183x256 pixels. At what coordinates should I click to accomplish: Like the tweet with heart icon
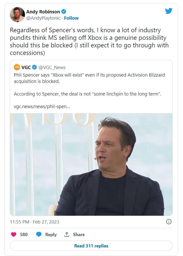coord(14,234)
